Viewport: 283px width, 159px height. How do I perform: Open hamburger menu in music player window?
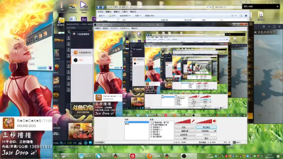coord(264,26)
